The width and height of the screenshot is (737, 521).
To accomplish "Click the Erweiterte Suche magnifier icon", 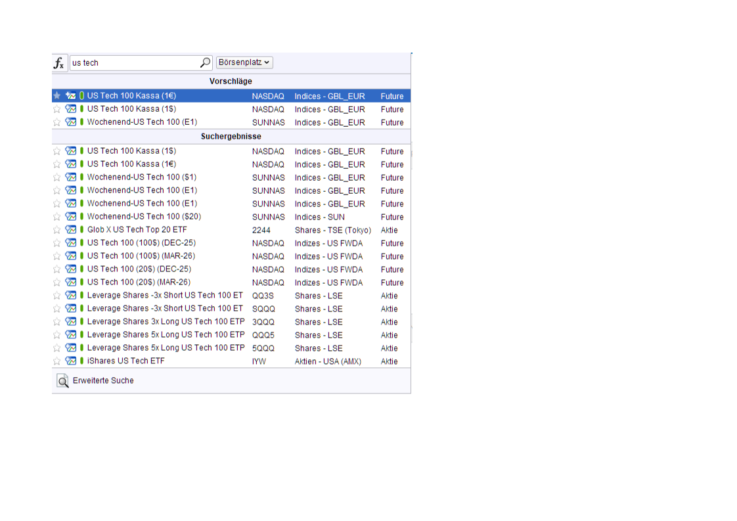I will pos(62,380).
